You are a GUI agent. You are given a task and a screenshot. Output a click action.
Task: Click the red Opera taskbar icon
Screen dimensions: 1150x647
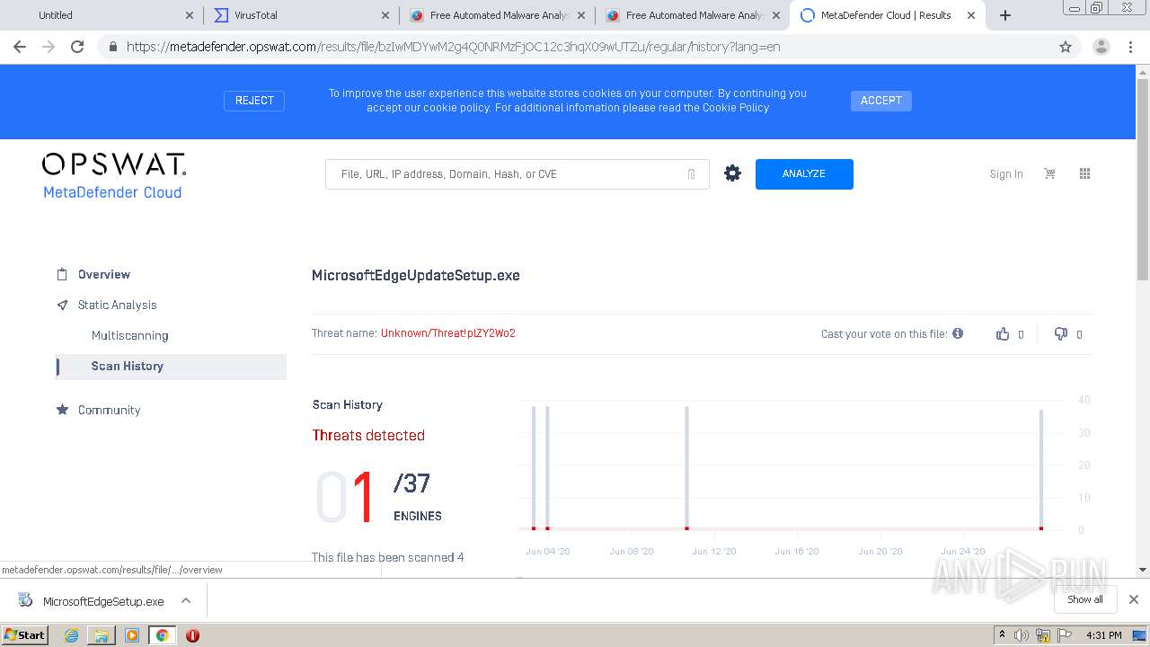pyautogui.click(x=192, y=635)
